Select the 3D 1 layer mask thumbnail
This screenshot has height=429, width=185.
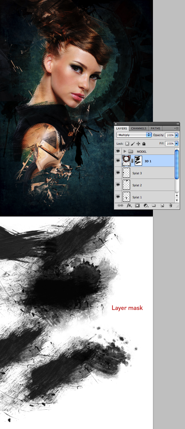pyautogui.click(x=138, y=161)
